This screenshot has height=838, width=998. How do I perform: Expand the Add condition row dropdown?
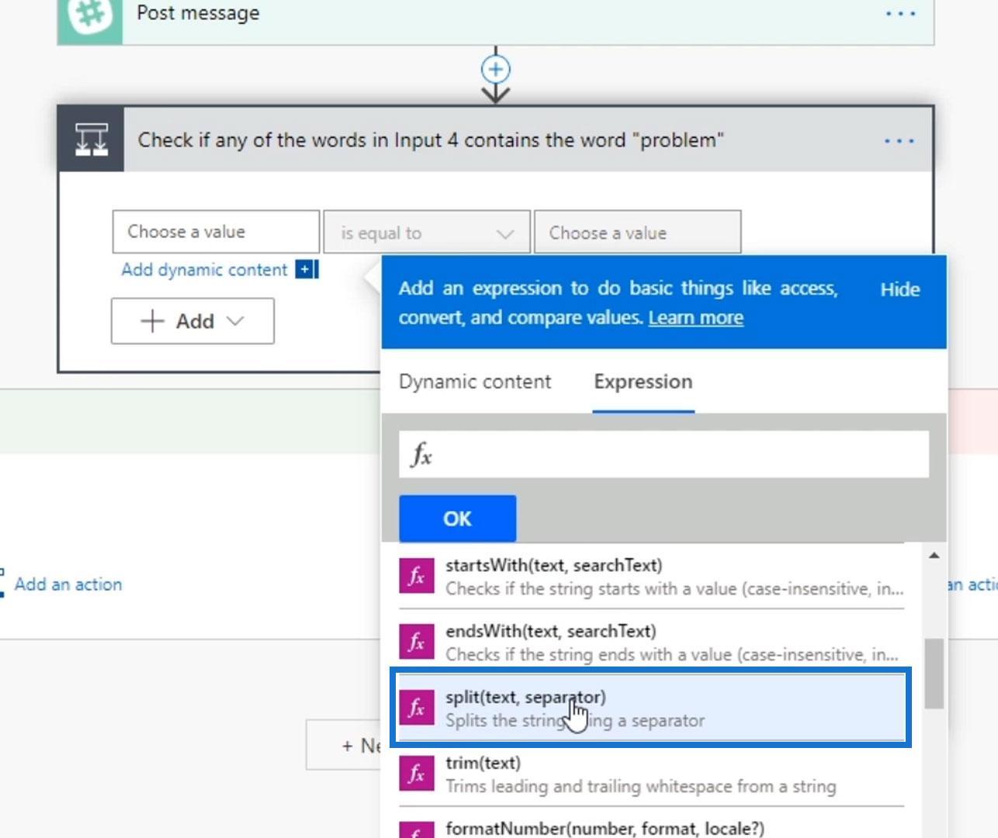coord(192,321)
